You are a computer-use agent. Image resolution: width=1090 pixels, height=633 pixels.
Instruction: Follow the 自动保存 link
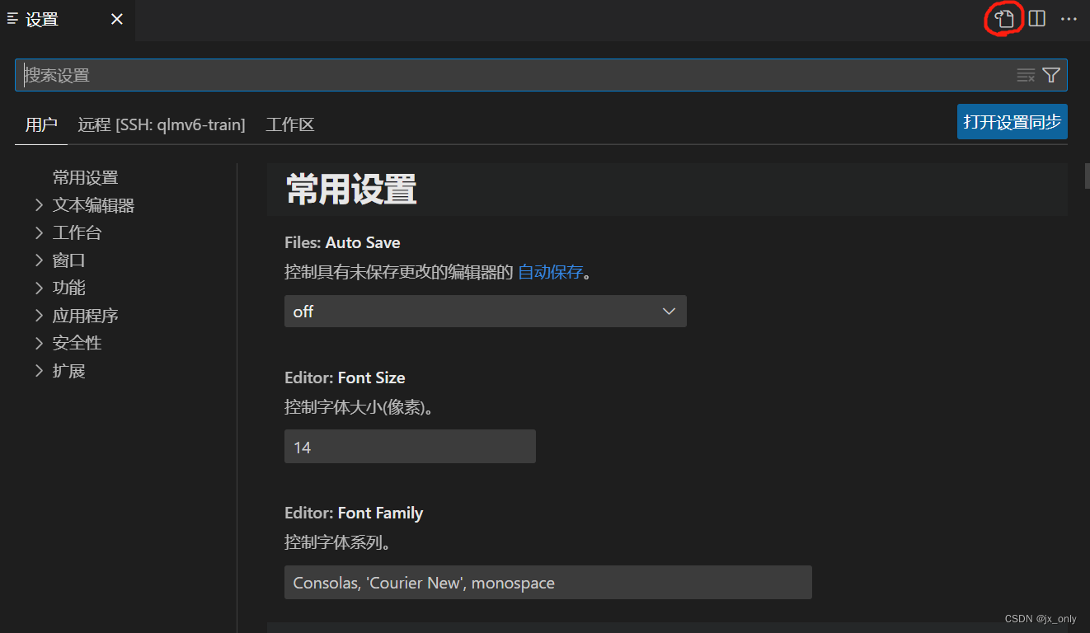[x=550, y=272]
